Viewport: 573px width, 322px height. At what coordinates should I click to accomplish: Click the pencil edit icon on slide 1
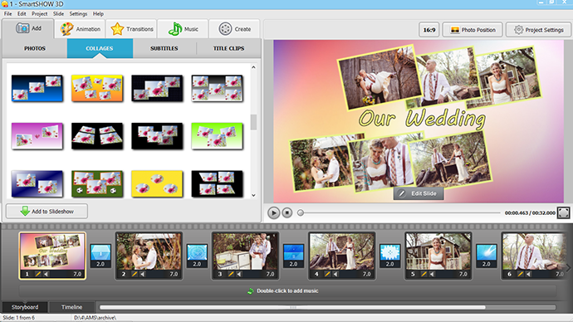pos(37,274)
